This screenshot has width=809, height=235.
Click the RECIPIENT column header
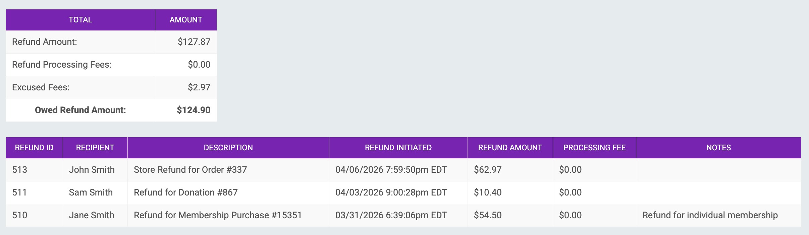[95, 148]
